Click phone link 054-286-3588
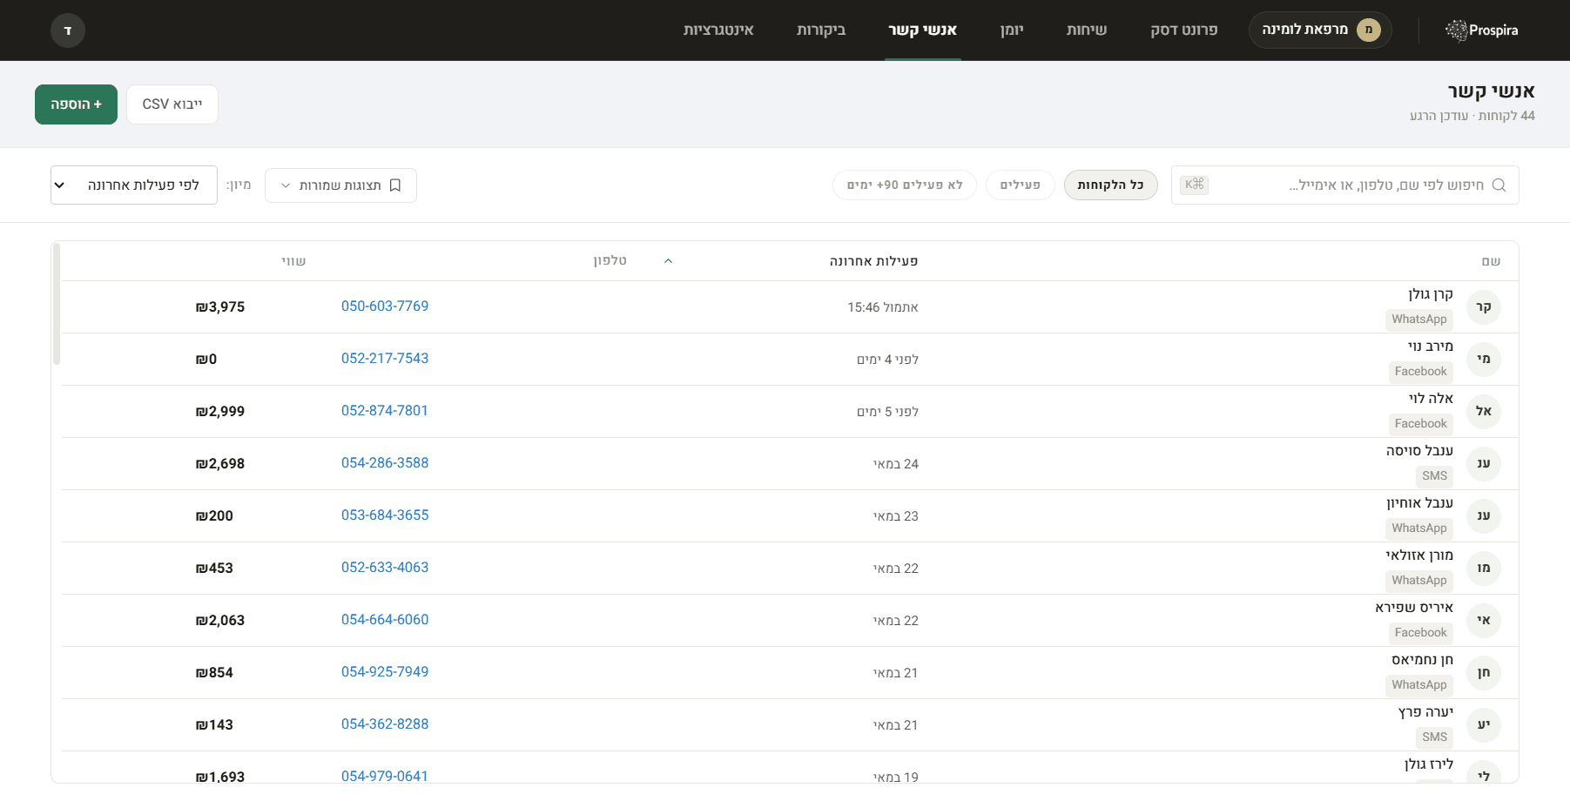Screen dimensions: 1570x801 point(385,463)
